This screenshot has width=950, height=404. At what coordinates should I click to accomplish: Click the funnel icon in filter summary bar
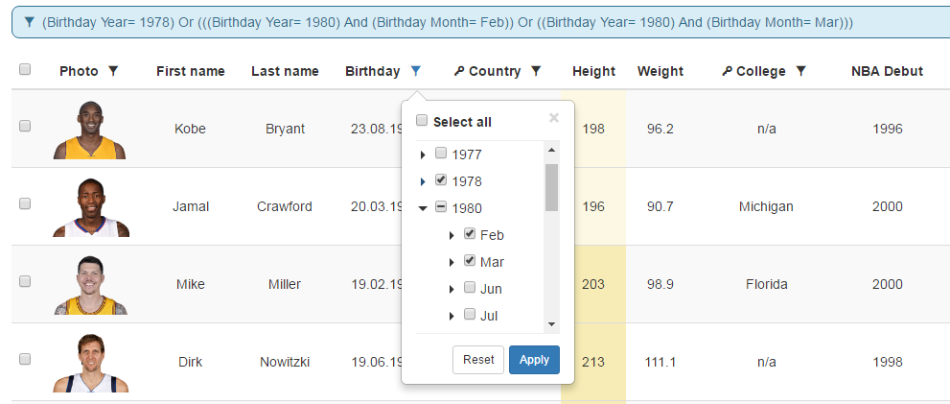click(x=29, y=21)
